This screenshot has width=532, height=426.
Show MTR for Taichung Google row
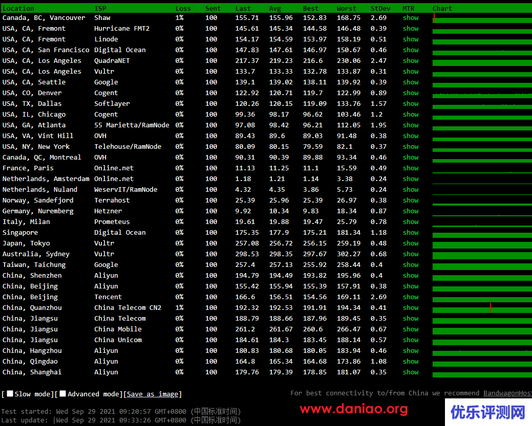click(411, 265)
